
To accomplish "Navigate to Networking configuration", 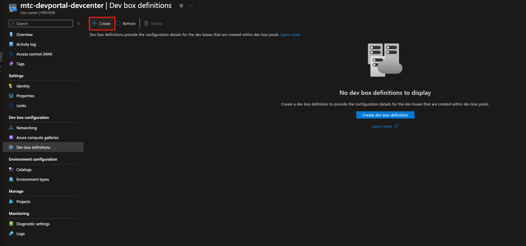I will tap(27, 128).
